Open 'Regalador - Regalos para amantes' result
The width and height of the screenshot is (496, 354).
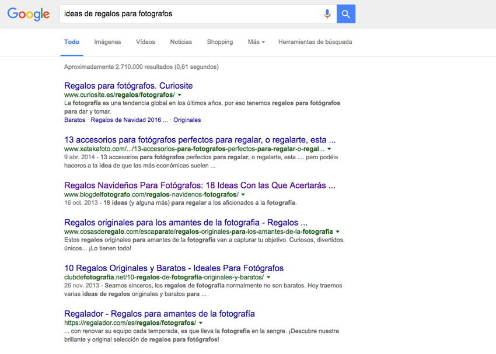(159, 314)
